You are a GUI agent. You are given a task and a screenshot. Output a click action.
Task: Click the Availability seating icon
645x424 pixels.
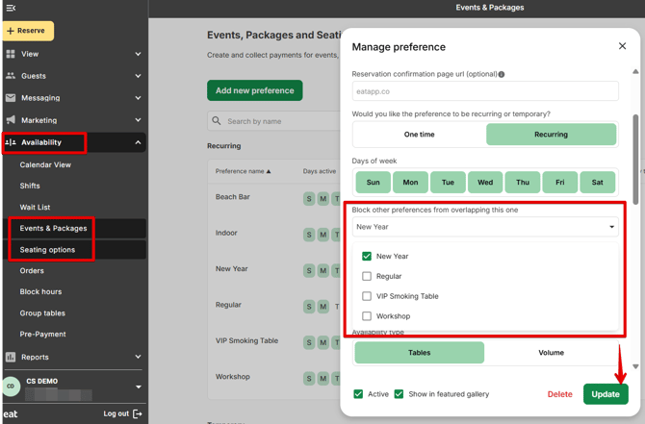[x=11, y=142]
